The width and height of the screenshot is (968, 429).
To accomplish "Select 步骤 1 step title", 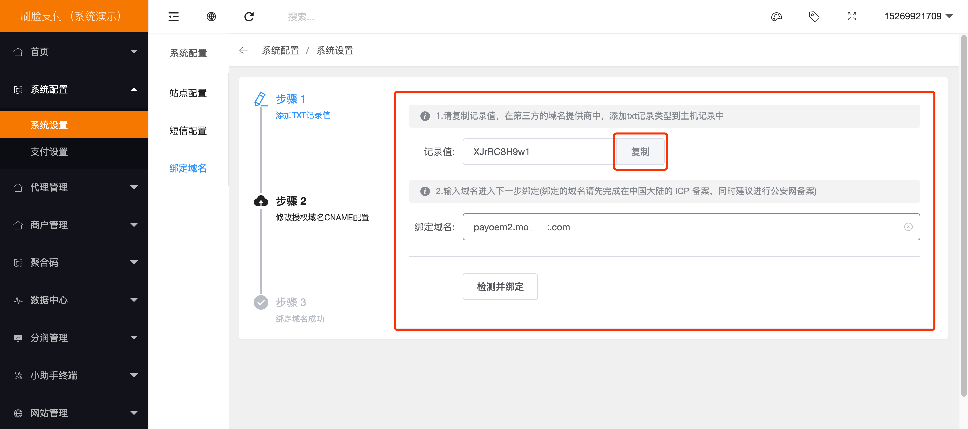I will click(x=291, y=99).
